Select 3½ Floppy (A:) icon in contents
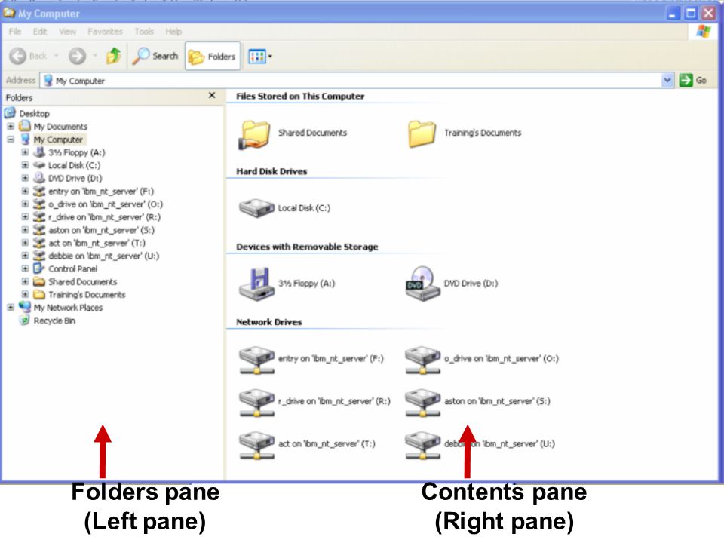 pyautogui.click(x=256, y=284)
